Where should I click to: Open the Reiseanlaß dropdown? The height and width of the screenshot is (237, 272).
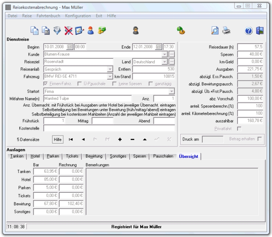110,69
